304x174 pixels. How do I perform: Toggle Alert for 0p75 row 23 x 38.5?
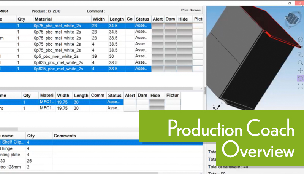[158, 38]
